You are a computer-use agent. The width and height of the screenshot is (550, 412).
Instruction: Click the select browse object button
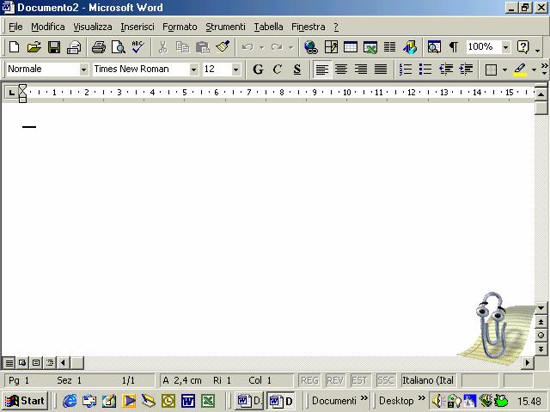541,336
